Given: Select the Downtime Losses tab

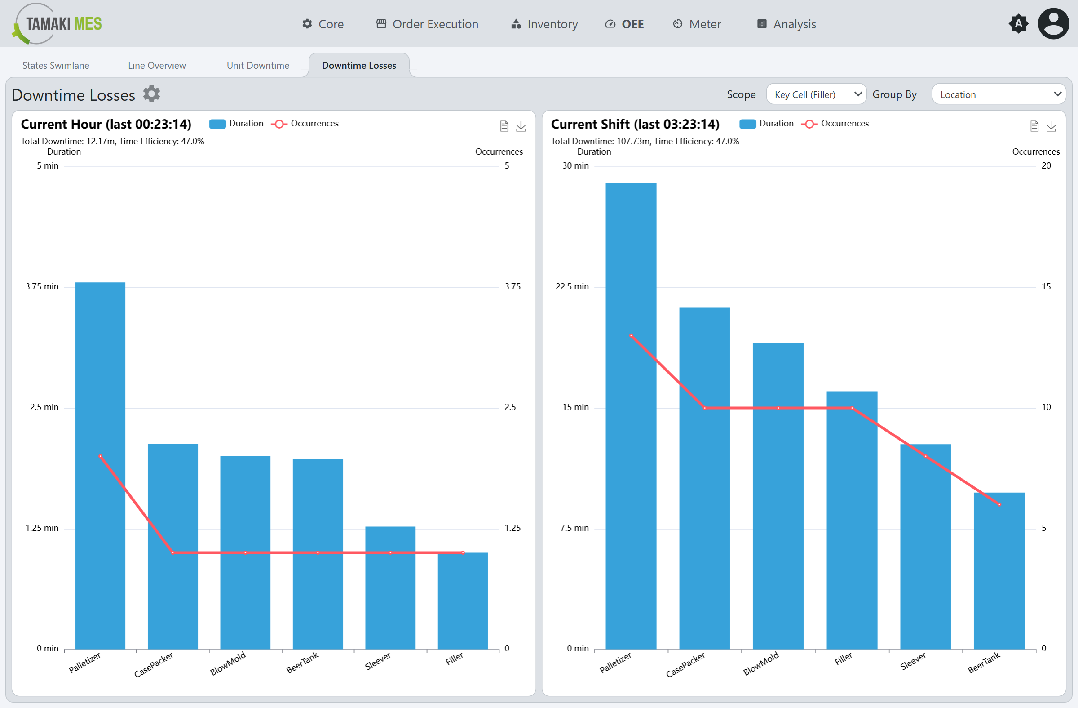Looking at the screenshot, I should tap(359, 65).
